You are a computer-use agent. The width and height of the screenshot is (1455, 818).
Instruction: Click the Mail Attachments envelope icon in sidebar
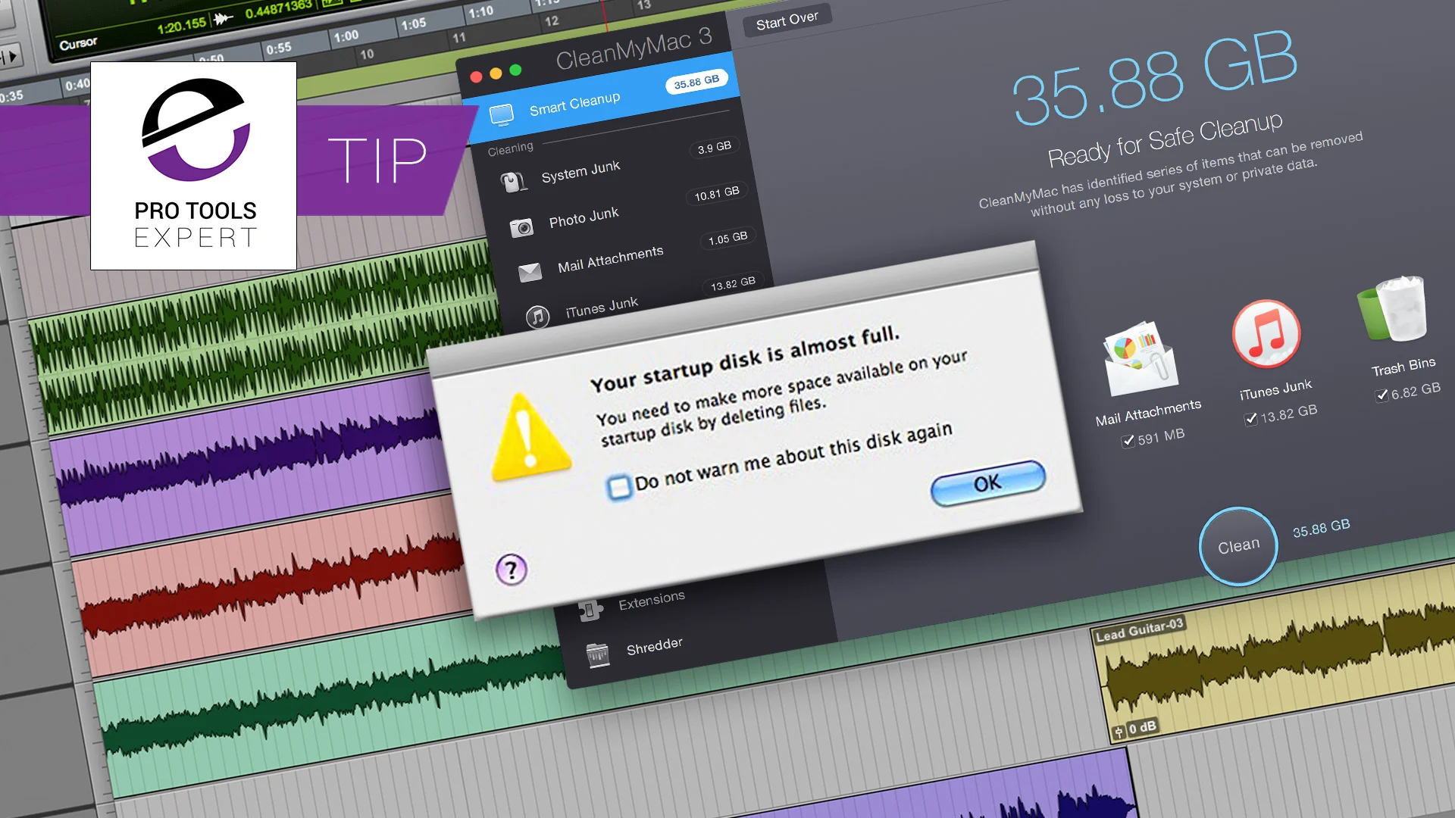(x=530, y=272)
